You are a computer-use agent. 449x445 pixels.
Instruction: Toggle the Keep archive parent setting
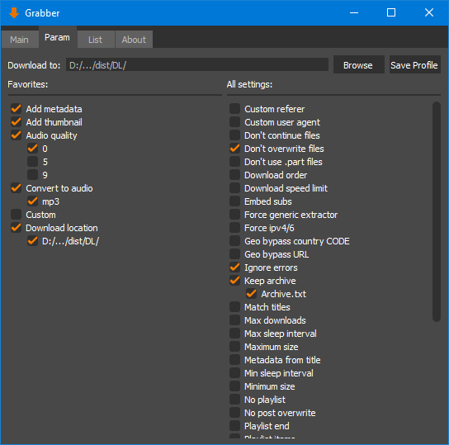point(234,281)
